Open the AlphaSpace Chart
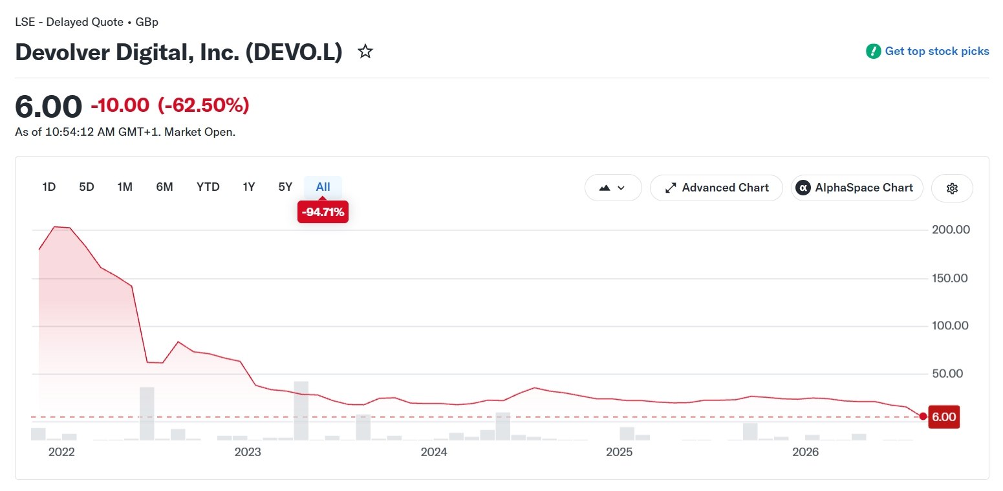Viewport: 1003px width, 491px height. [857, 188]
